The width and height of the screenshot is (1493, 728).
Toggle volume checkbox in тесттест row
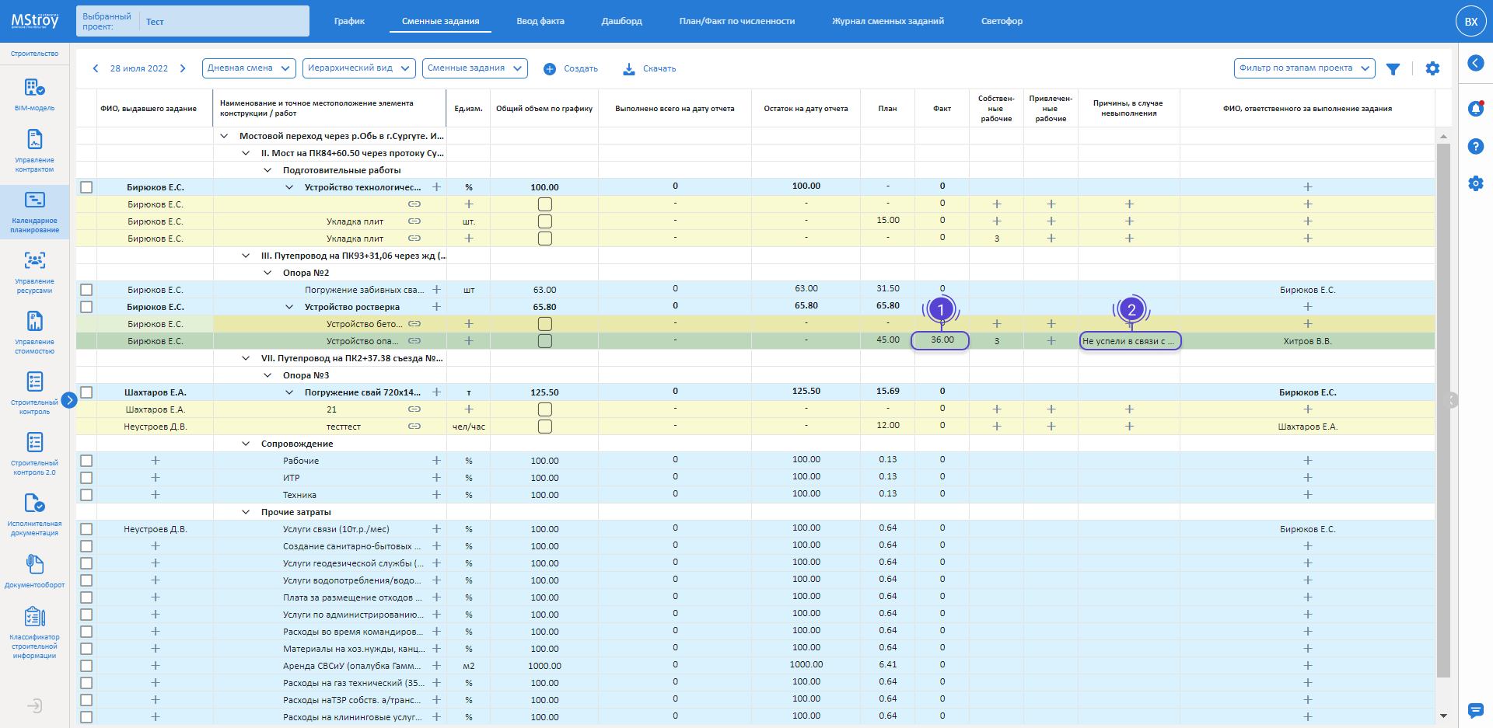[x=545, y=427]
